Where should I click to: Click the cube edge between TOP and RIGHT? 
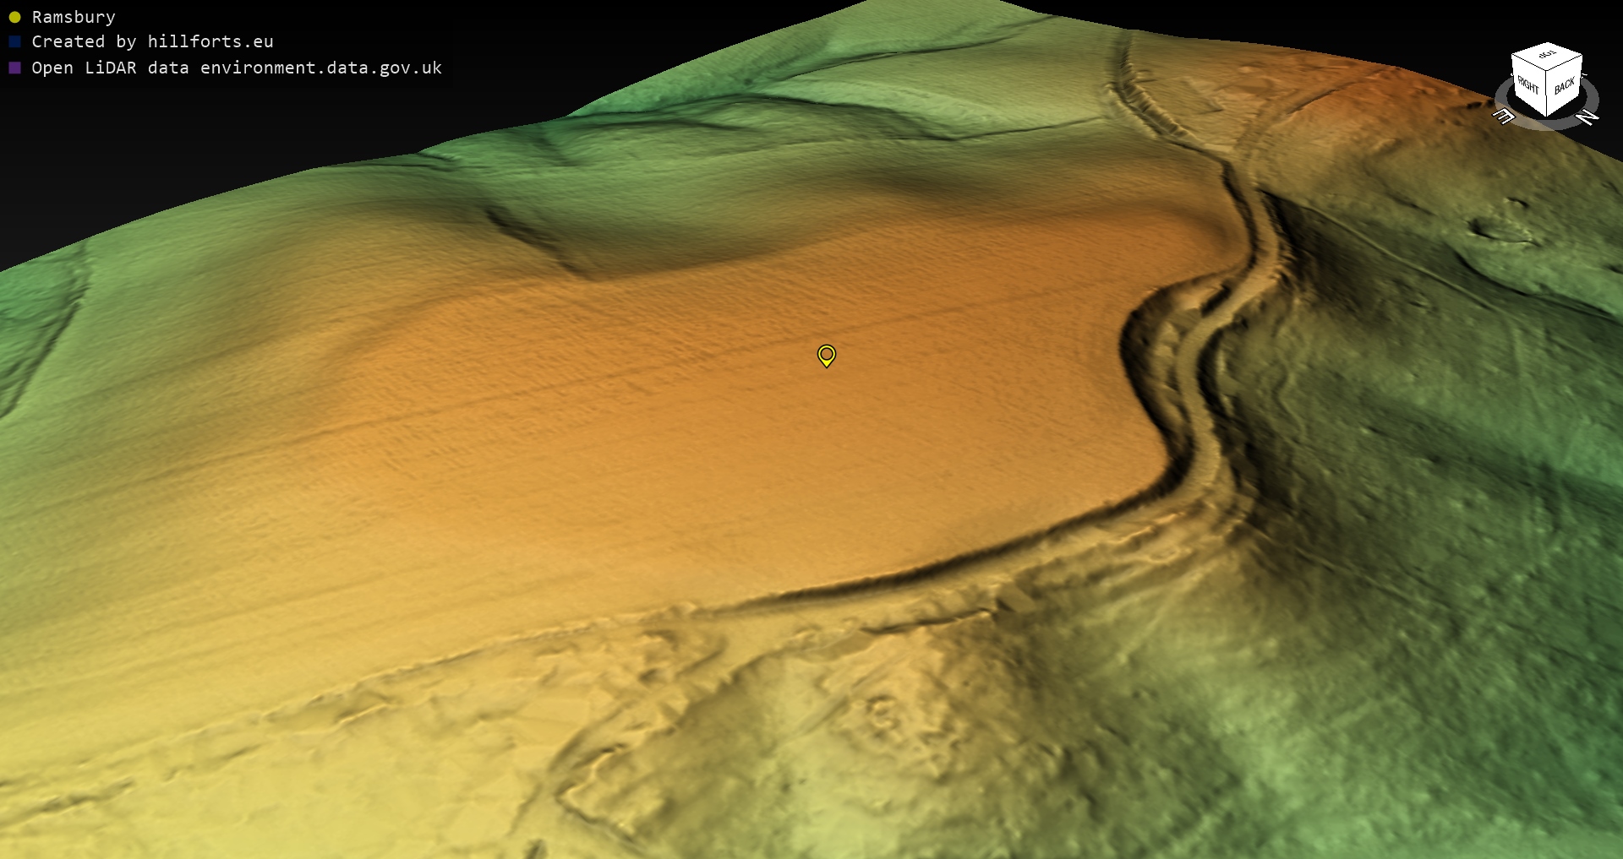(1528, 63)
